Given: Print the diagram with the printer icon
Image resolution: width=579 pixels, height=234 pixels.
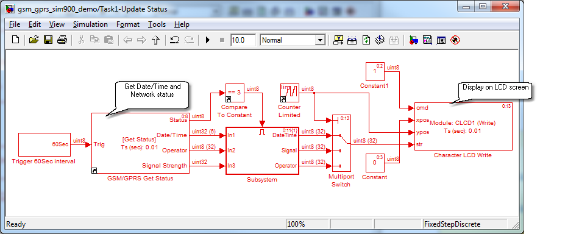Looking at the screenshot, I should coord(62,40).
